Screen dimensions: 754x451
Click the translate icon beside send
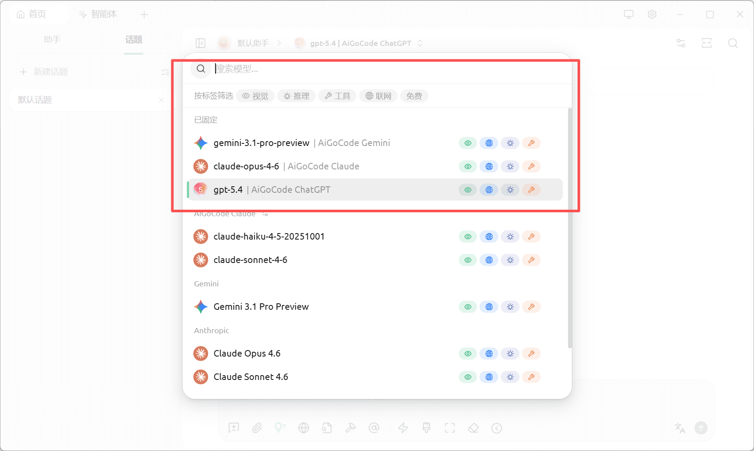coord(680,428)
